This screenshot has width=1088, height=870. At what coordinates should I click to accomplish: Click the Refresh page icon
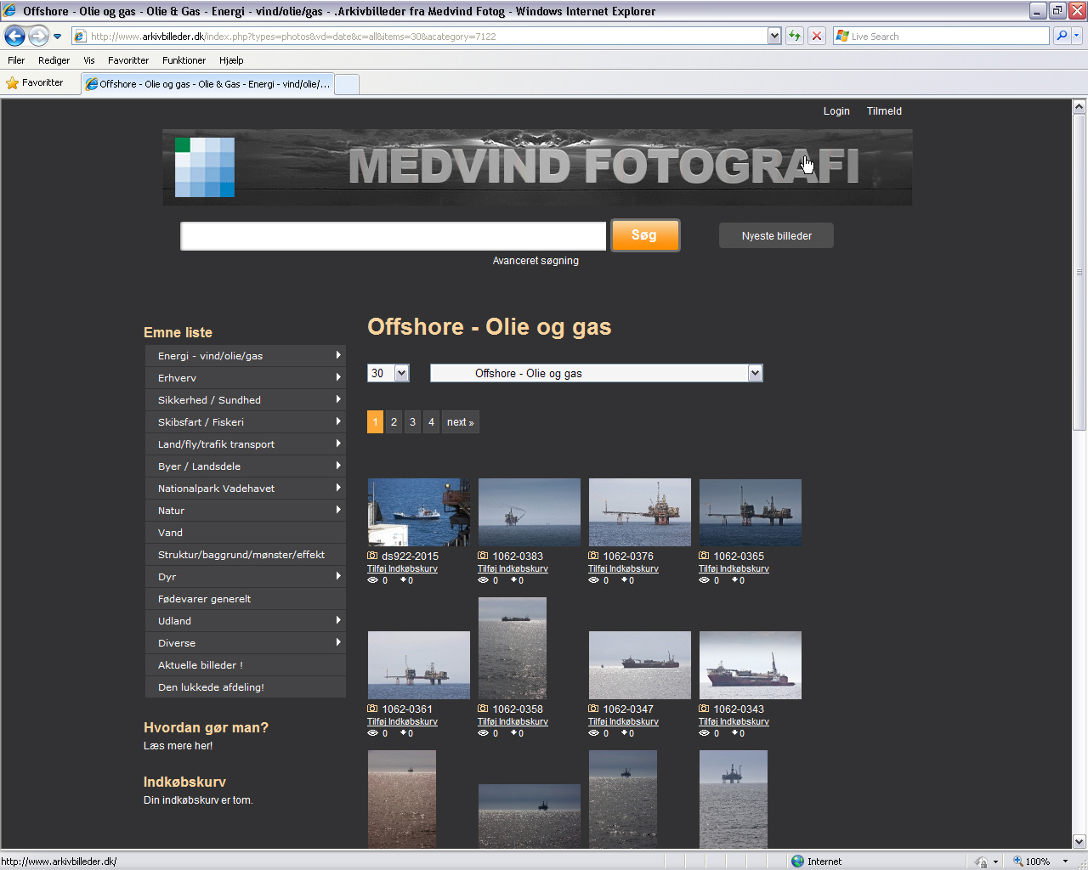pos(794,36)
